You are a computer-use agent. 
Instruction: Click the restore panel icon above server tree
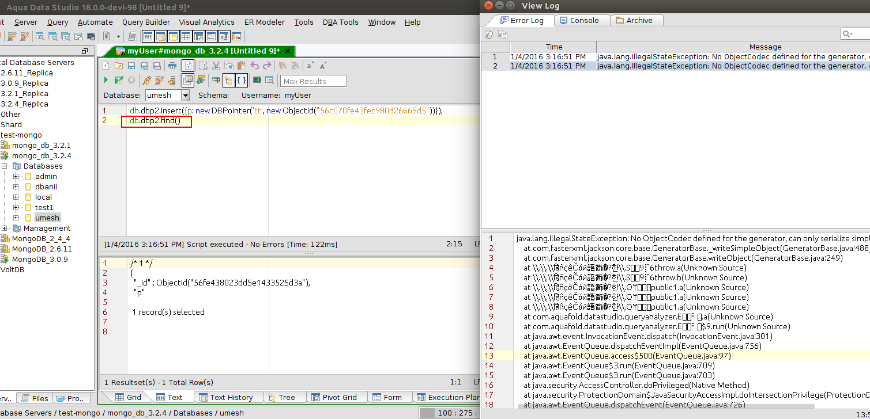pyautogui.click(x=85, y=51)
